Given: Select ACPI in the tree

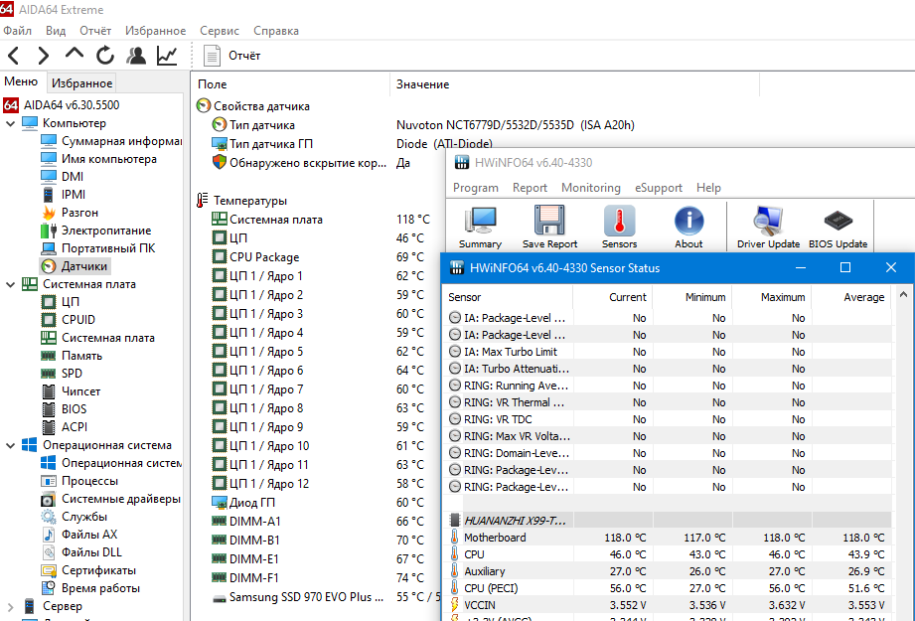Looking at the screenshot, I should 65,427.
